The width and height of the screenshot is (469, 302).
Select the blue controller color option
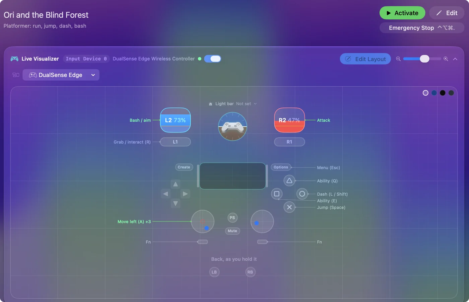434,93
